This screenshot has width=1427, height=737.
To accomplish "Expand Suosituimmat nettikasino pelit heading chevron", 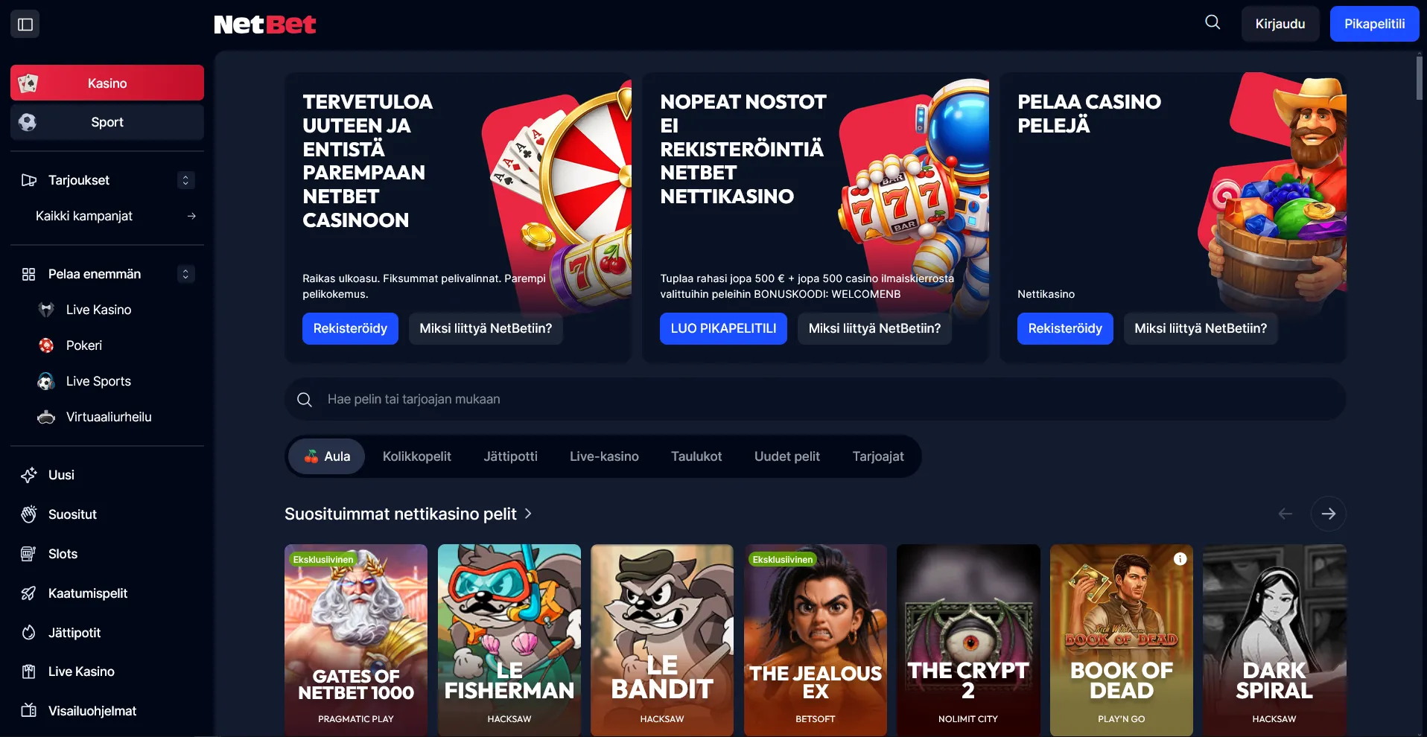I will pyautogui.click(x=528, y=514).
